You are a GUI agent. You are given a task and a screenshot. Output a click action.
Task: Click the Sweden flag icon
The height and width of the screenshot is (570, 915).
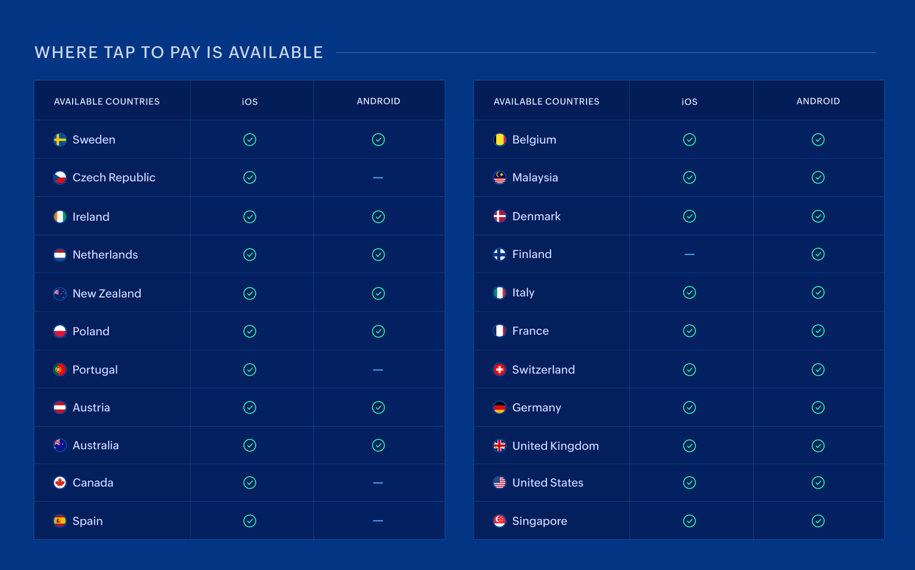(60, 139)
